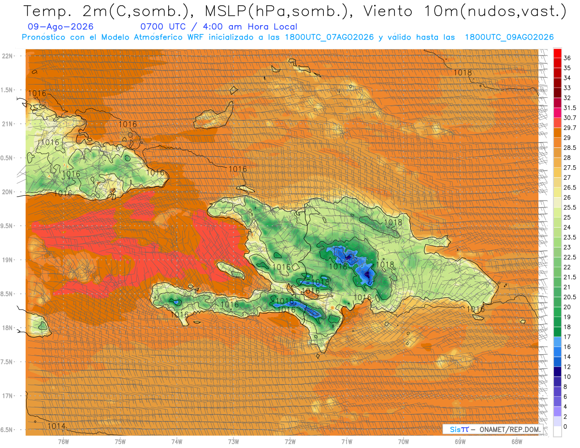Viewport: 580px width, 448px height.
Task: Click legend value 0
Action: (x=565, y=426)
